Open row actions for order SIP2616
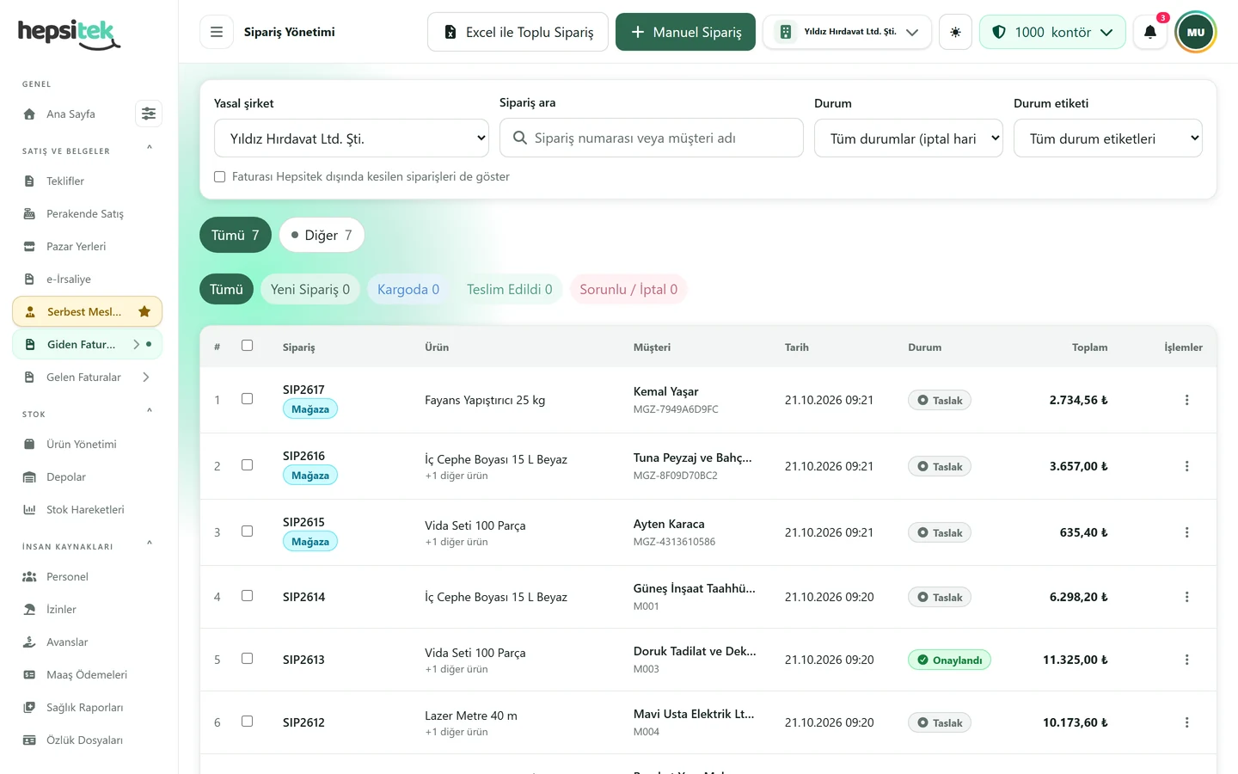 [1186, 466]
